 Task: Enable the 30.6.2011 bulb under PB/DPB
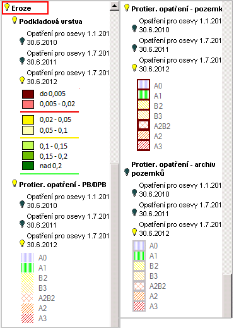22,224
